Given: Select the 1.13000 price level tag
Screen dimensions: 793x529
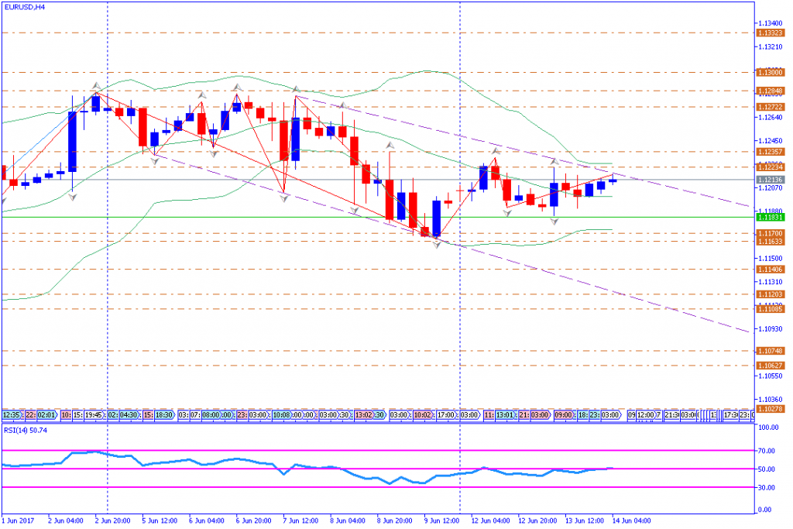Looking at the screenshot, I should point(771,72).
